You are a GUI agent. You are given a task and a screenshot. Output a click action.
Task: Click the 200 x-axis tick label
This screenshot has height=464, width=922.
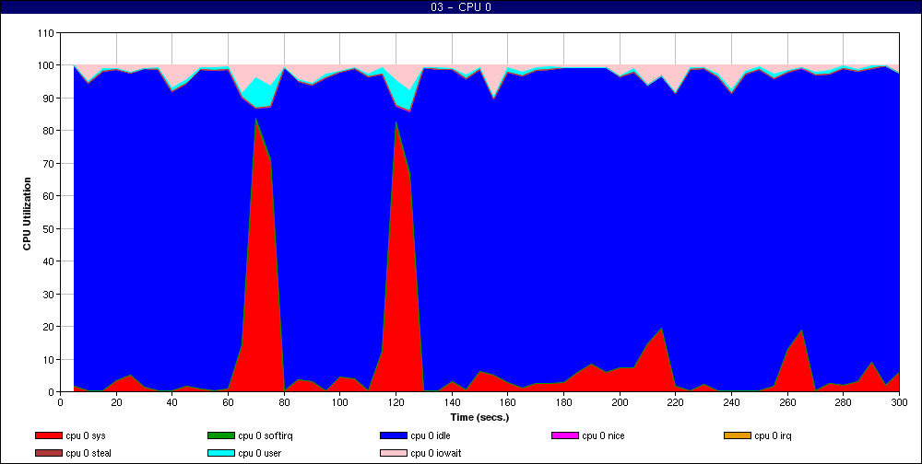click(620, 402)
